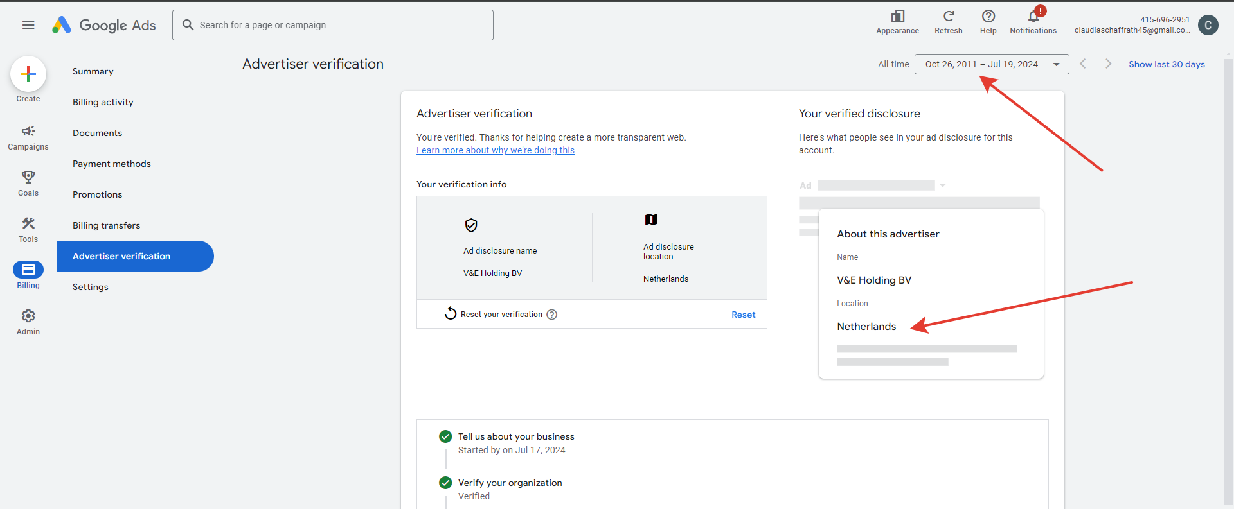Open the date range dropdown
Viewport: 1234px width, 509px height.
(992, 64)
